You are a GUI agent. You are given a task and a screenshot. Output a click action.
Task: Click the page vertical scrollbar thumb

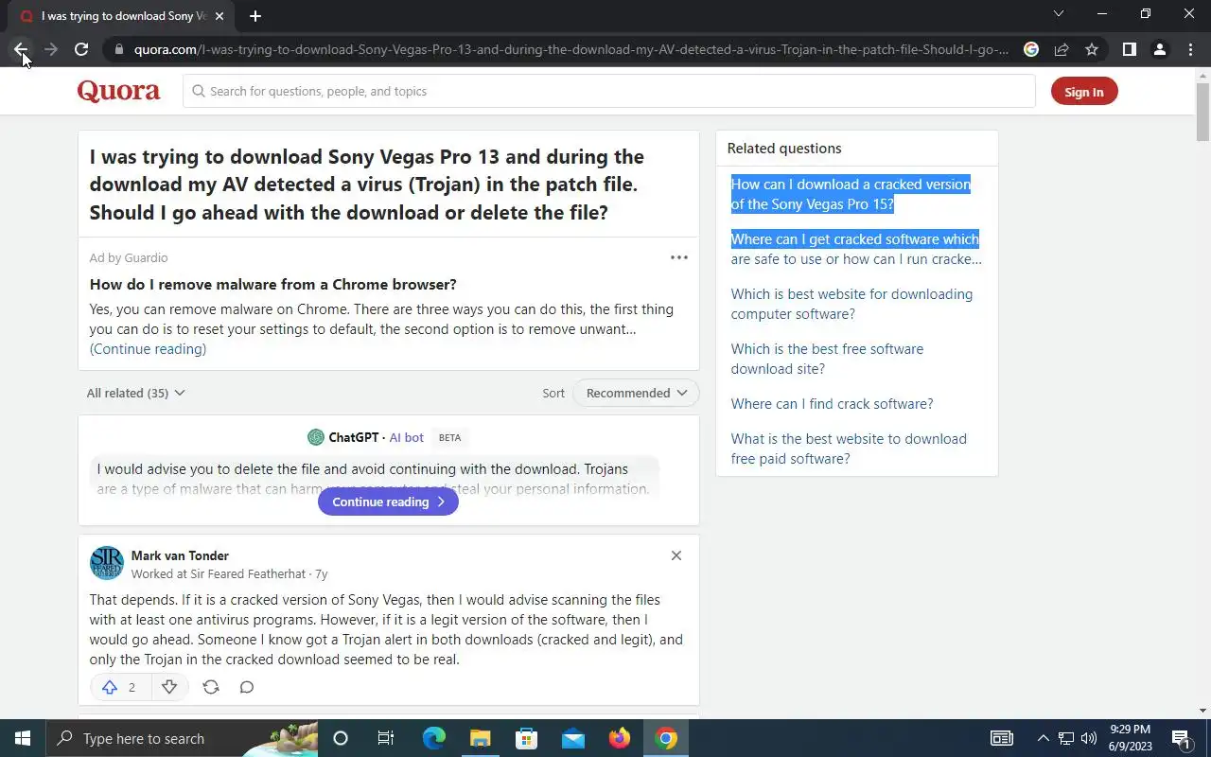click(x=1202, y=112)
